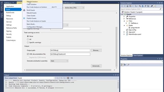Click horizontal scrollbar of Build page
The width and height of the screenshot is (164, 92).
tap(68, 70)
